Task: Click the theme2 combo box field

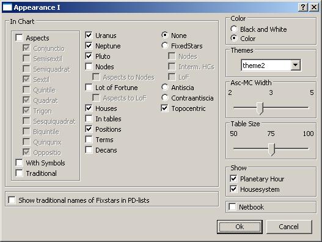Action: point(271,66)
